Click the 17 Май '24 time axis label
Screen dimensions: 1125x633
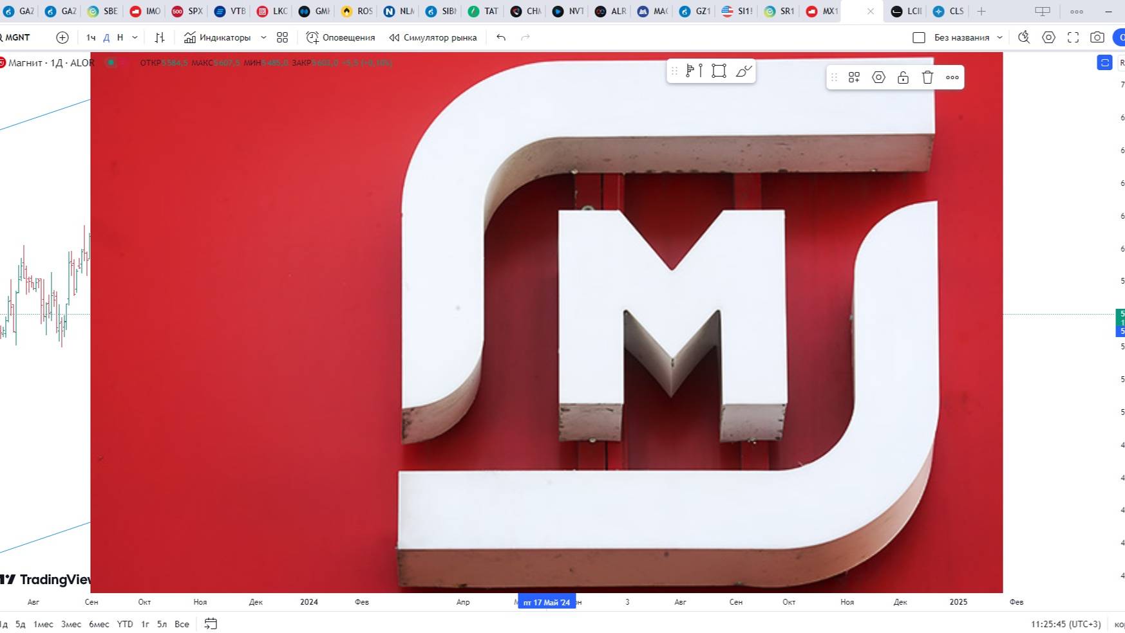[547, 602]
